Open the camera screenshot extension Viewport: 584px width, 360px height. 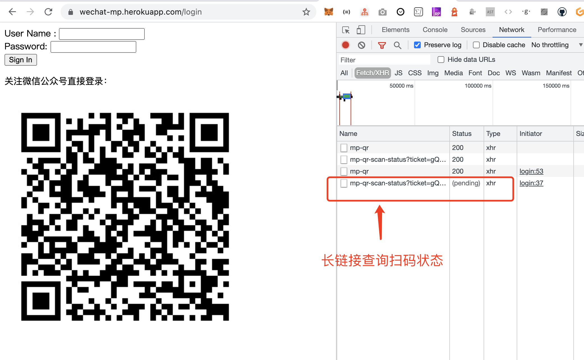382,12
